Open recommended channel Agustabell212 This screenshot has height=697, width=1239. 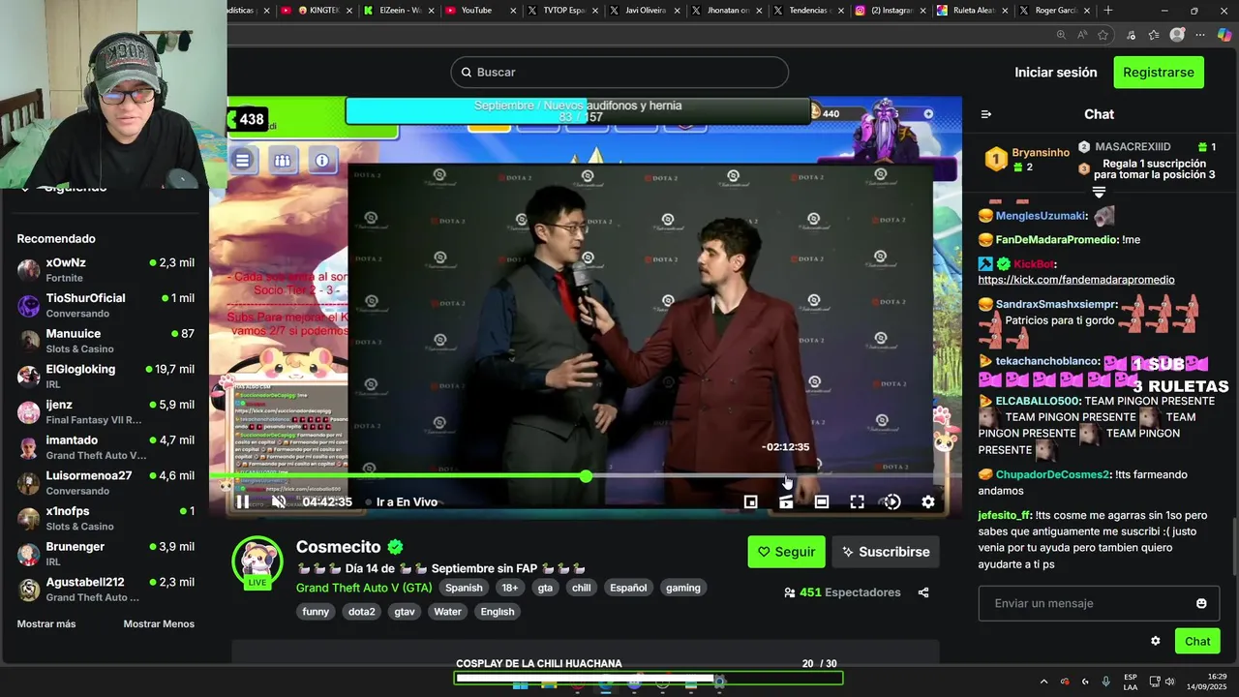pos(106,590)
